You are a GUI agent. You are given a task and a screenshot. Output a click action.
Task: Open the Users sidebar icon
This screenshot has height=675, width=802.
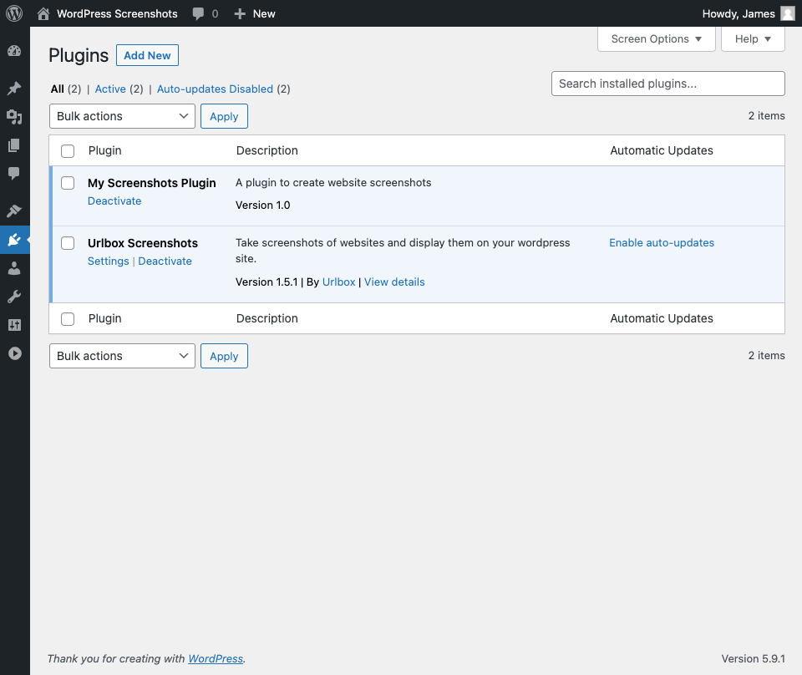point(14,268)
